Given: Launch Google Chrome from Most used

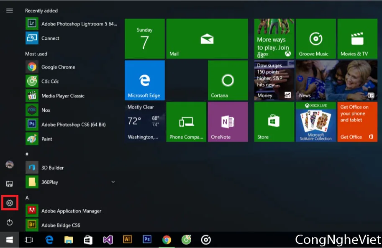Looking at the screenshot, I should [72, 67].
